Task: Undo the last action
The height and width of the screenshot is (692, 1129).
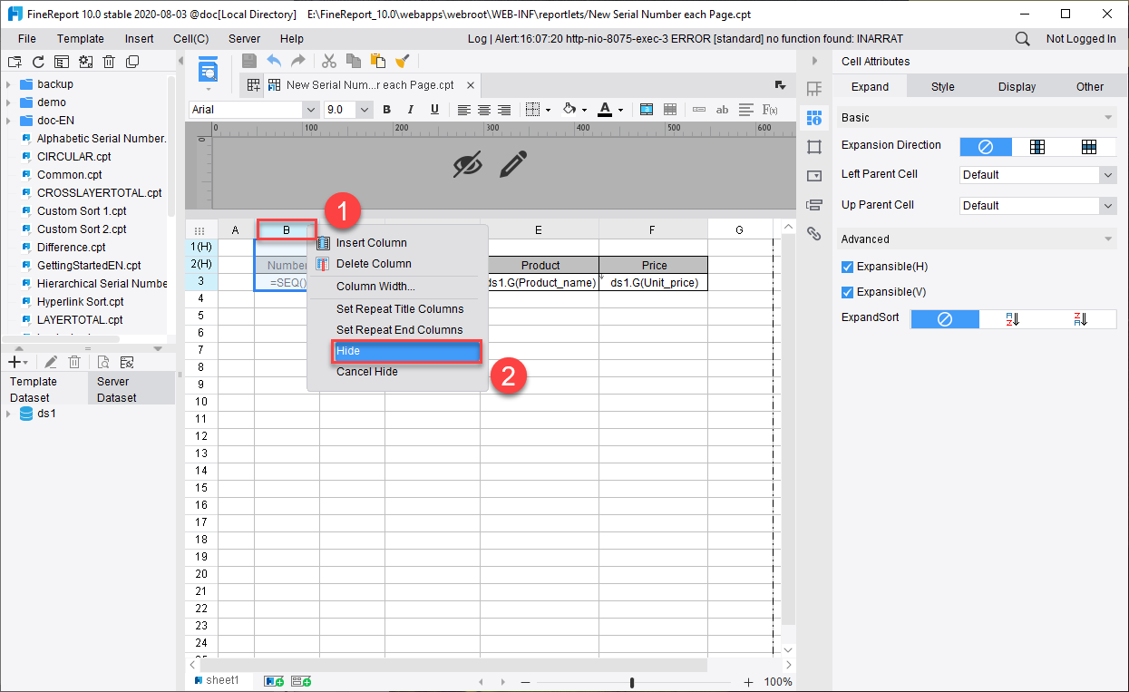Action: pyautogui.click(x=274, y=61)
